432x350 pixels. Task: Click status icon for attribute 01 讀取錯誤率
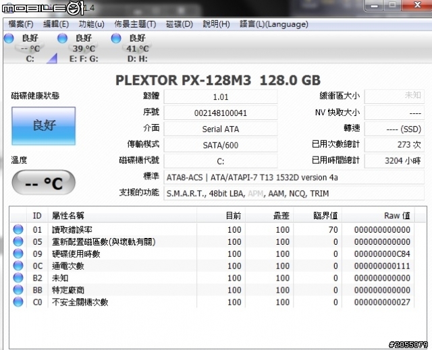coord(18,229)
